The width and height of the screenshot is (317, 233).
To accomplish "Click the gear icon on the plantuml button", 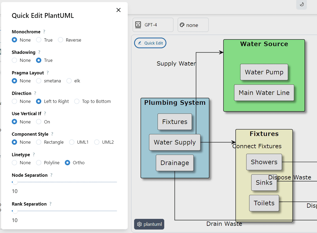I will (x=139, y=224).
